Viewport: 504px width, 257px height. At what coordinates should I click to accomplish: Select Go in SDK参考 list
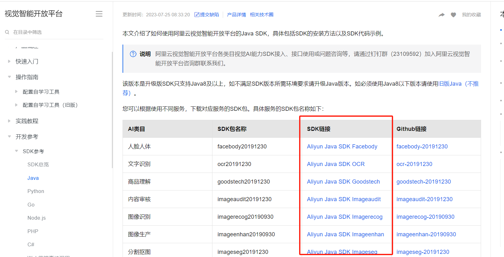tap(31, 205)
